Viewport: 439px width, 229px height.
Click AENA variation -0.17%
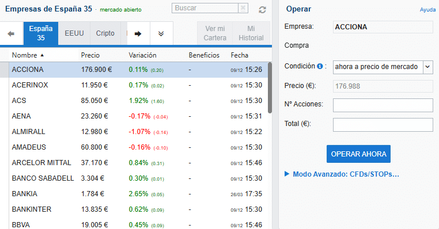click(139, 116)
